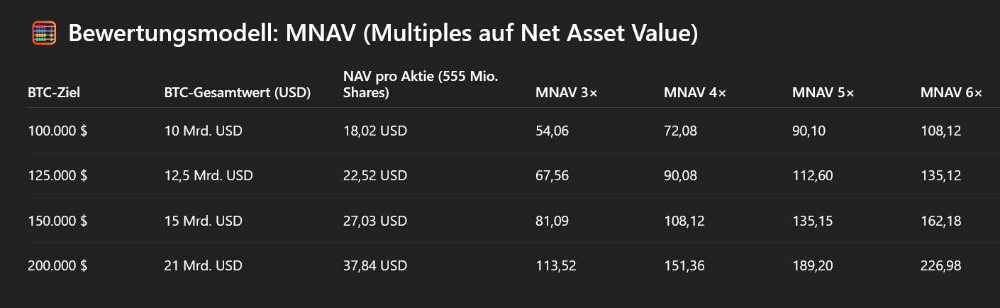Click the 21 Mrd. USD cell
The image size is (1000, 308).
pyautogui.click(x=203, y=265)
